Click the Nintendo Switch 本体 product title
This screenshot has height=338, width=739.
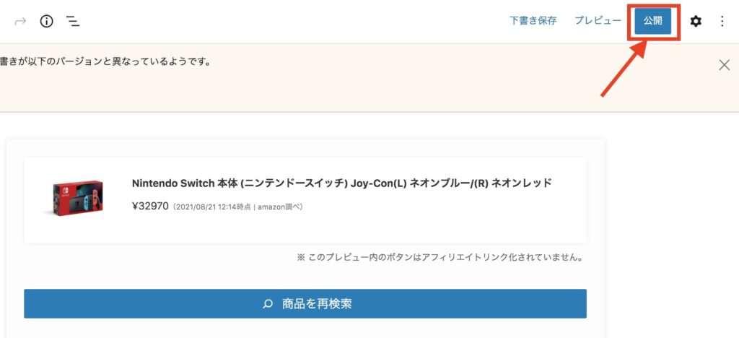click(341, 183)
